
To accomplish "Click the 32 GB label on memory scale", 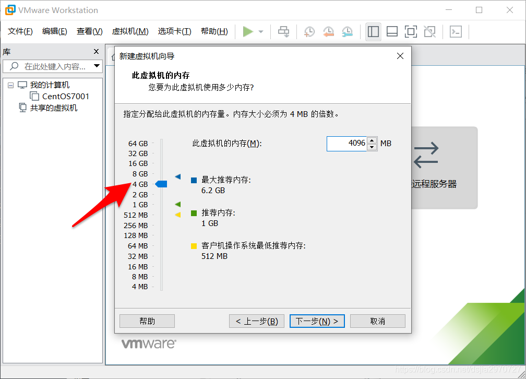I will (x=138, y=153).
